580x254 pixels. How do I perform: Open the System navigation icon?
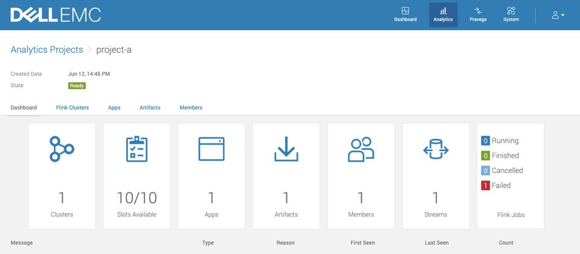511,11
